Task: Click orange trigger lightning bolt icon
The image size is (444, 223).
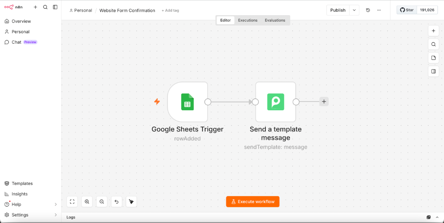Action: tap(157, 102)
